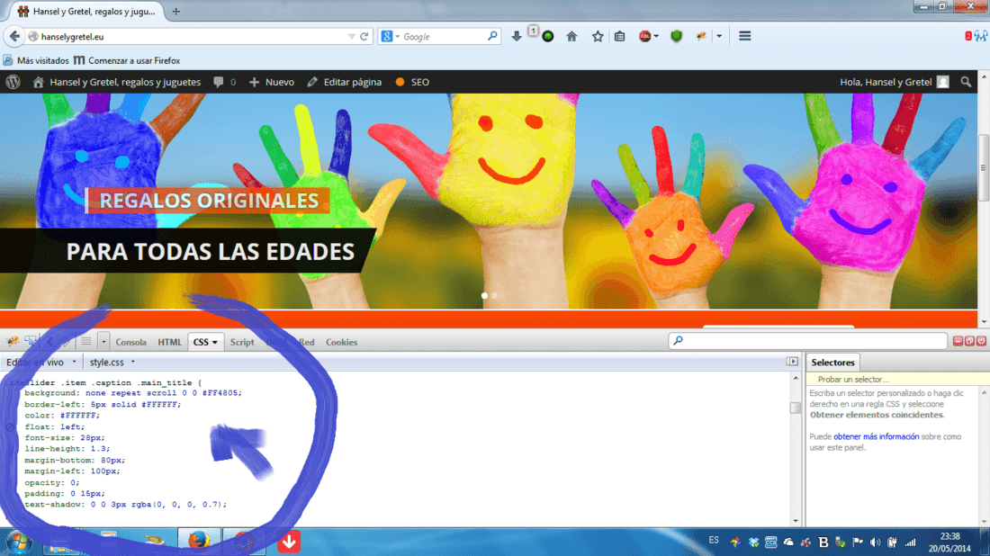The height and width of the screenshot is (556, 990).
Task: Click the CSS panel vertical scrollbar thumb
Action: (x=796, y=408)
